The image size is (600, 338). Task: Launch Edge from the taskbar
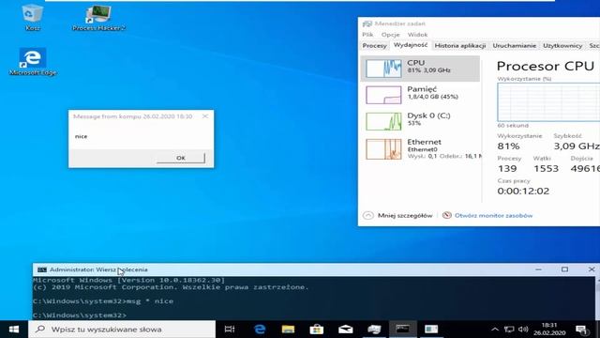pos(260,330)
